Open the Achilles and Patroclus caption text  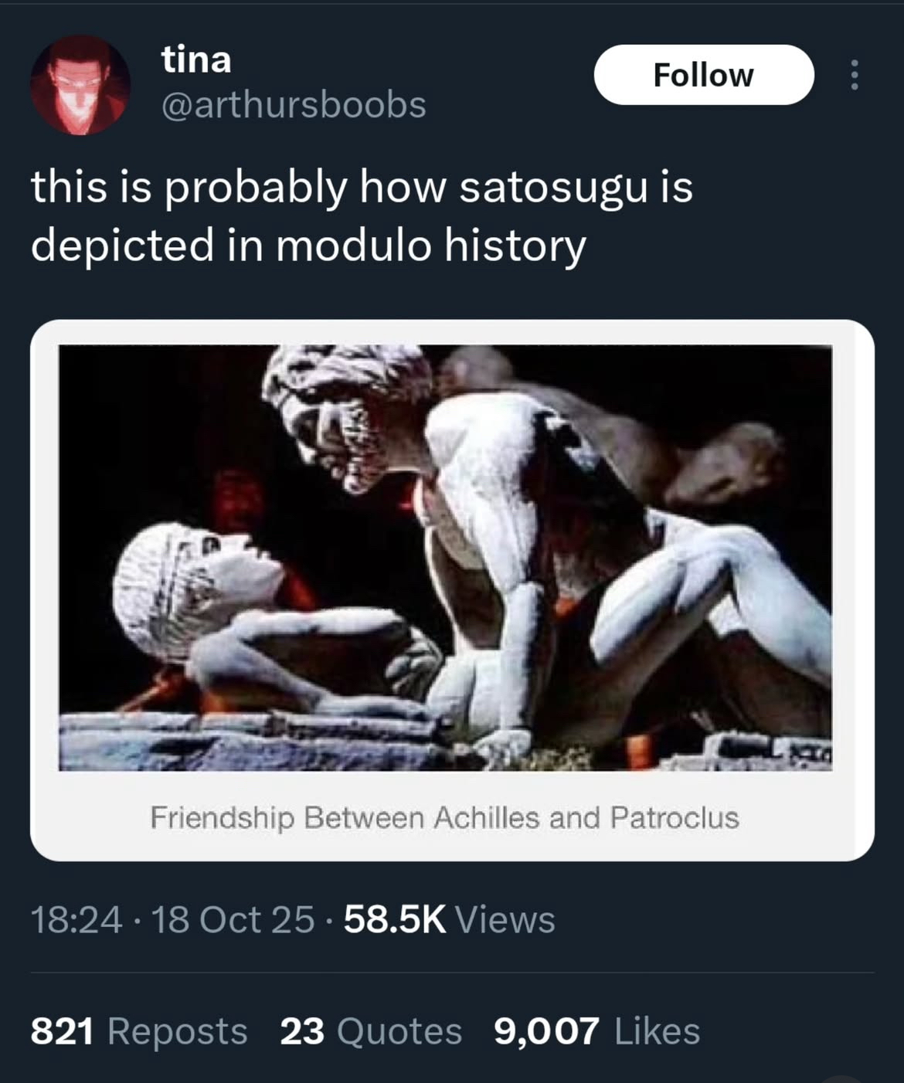pyautogui.click(x=445, y=817)
